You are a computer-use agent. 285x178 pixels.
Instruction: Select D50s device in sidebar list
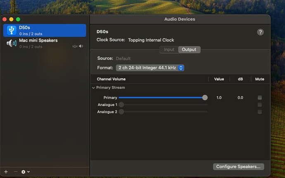45,30
